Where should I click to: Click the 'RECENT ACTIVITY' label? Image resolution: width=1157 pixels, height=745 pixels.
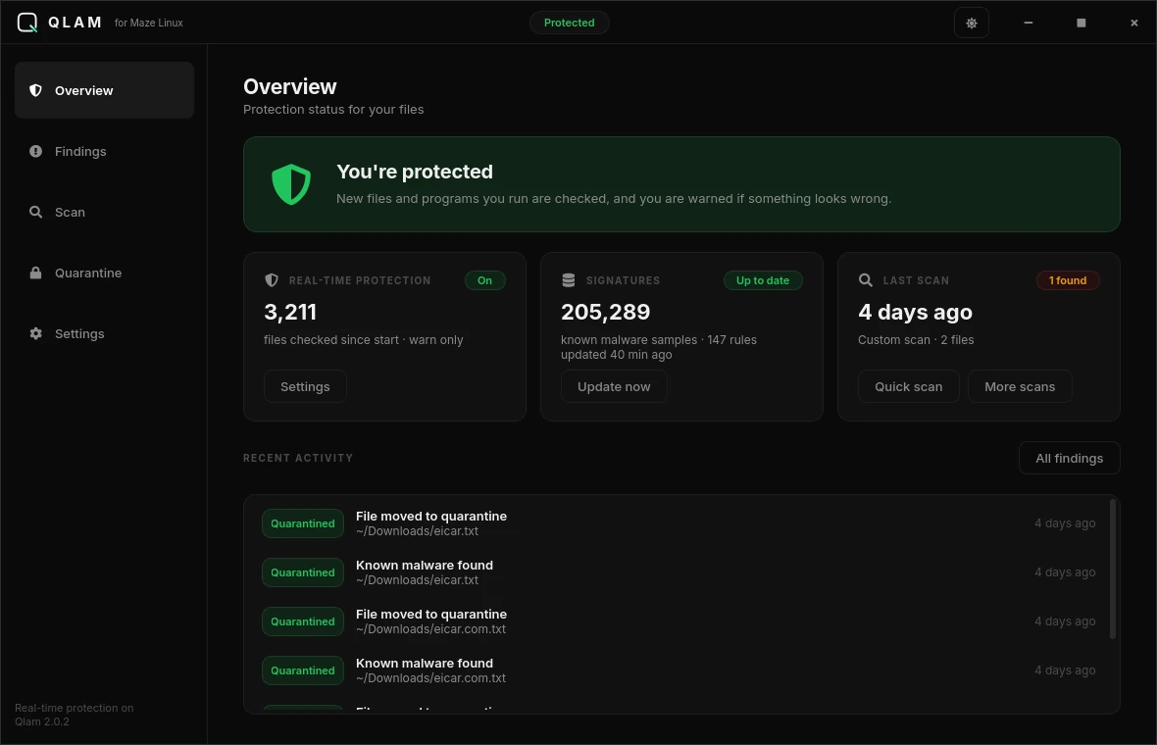pyautogui.click(x=298, y=458)
